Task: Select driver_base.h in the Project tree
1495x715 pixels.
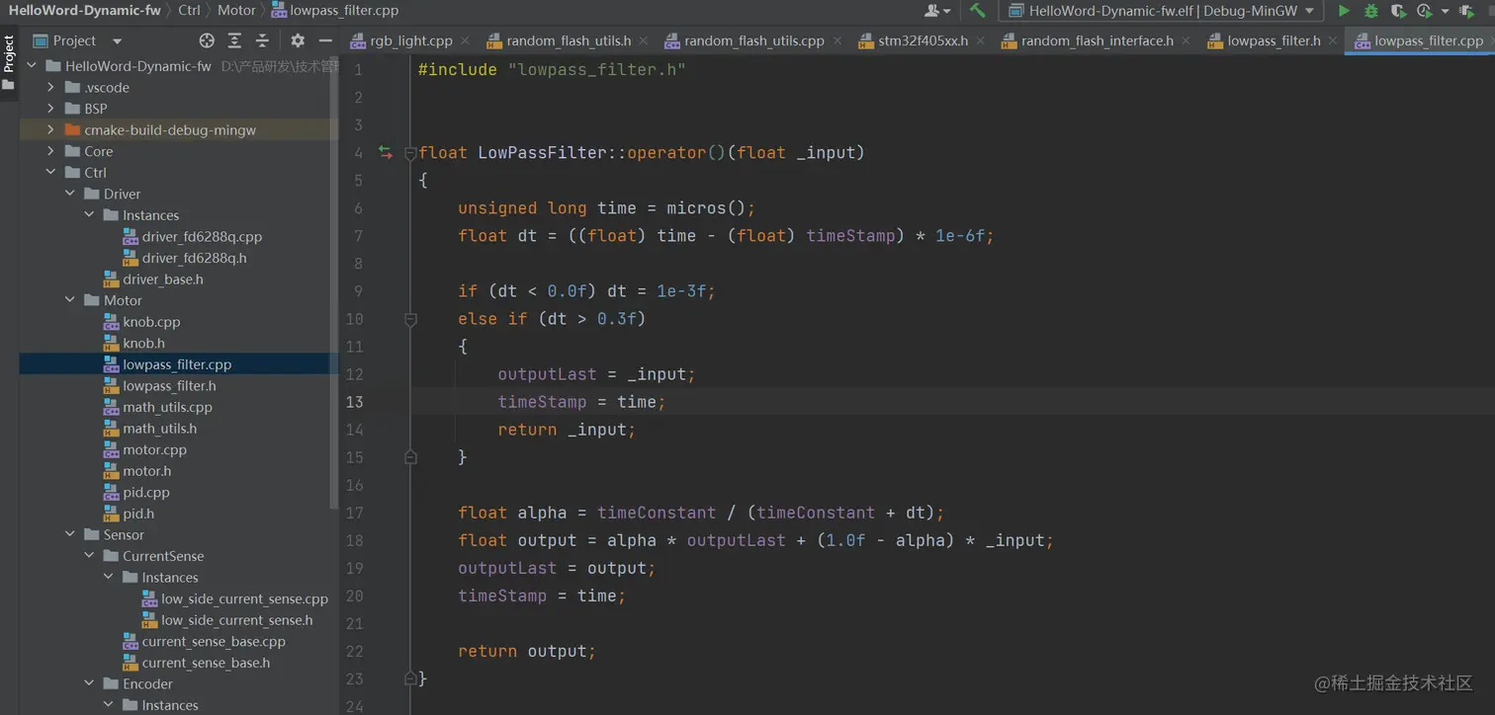Action: [163, 279]
